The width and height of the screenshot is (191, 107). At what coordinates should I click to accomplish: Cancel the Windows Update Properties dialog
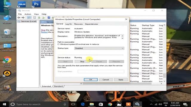pyautogui.click(x=106, y=80)
